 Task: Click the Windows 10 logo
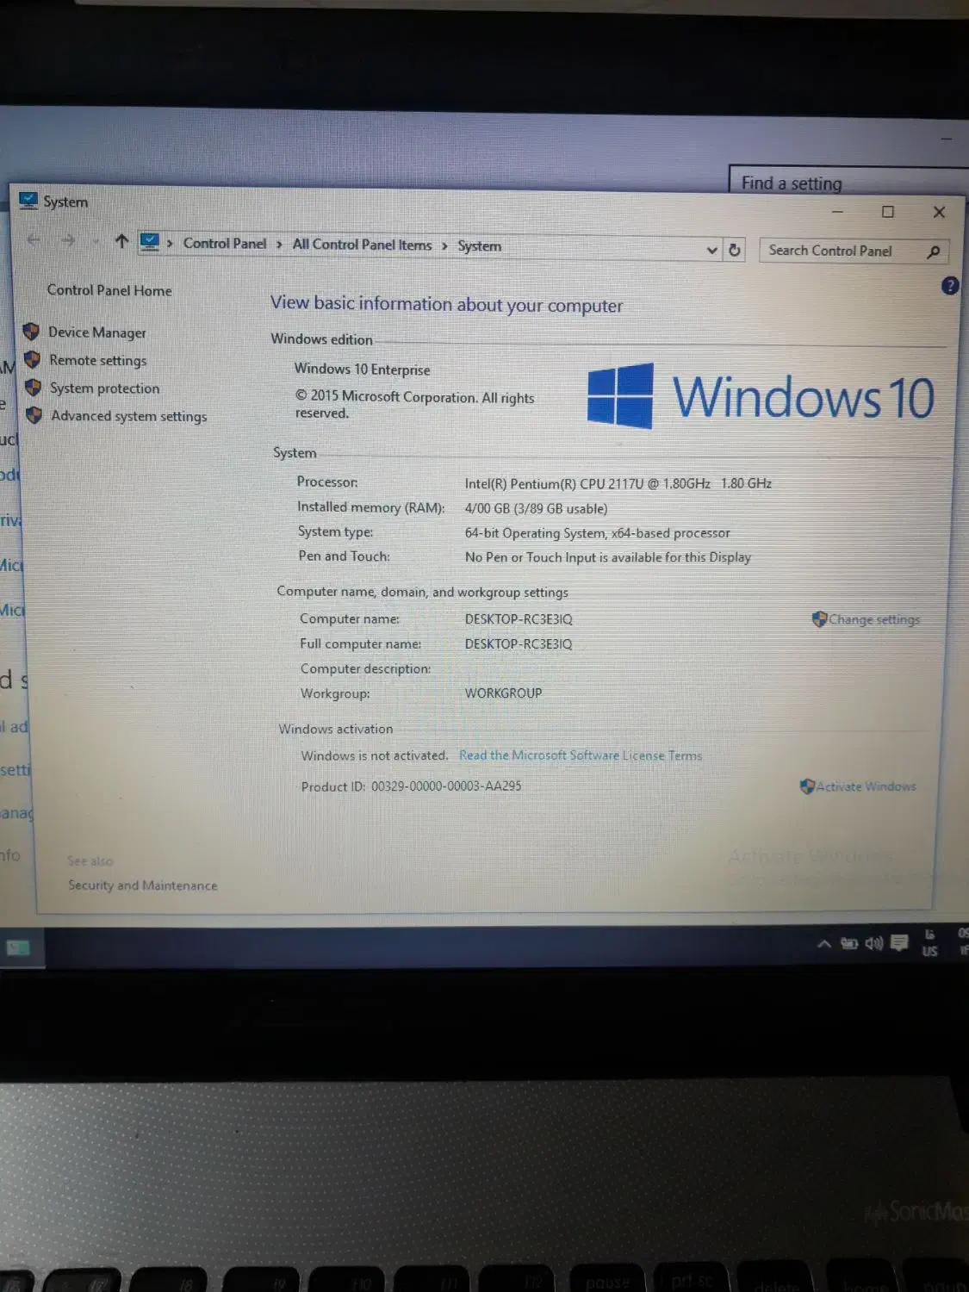coord(761,397)
